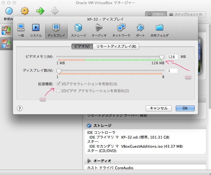Open the 共有フォルダ settings category
Screen dimensions: 211x175
pos(160,31)
